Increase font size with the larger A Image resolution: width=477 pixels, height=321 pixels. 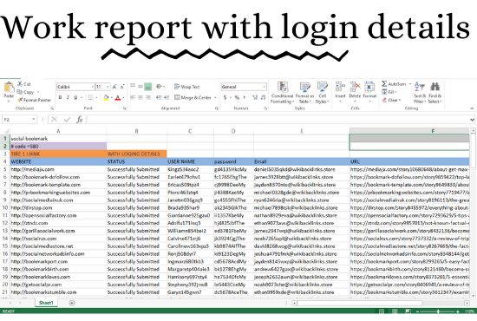(114, 87)
